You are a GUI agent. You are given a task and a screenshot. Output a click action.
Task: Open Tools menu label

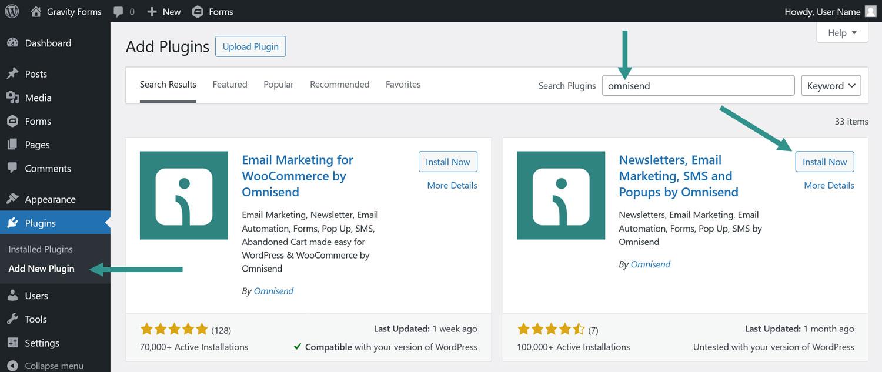point(36,319)
